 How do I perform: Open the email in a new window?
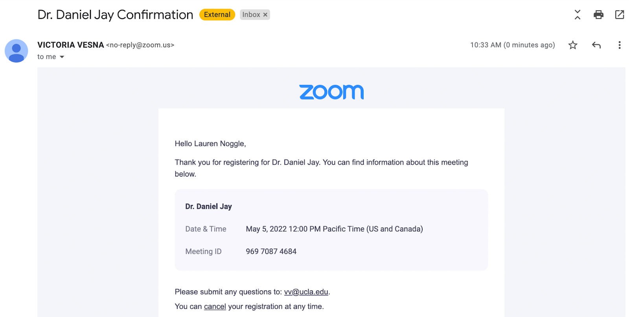(620, 15)
